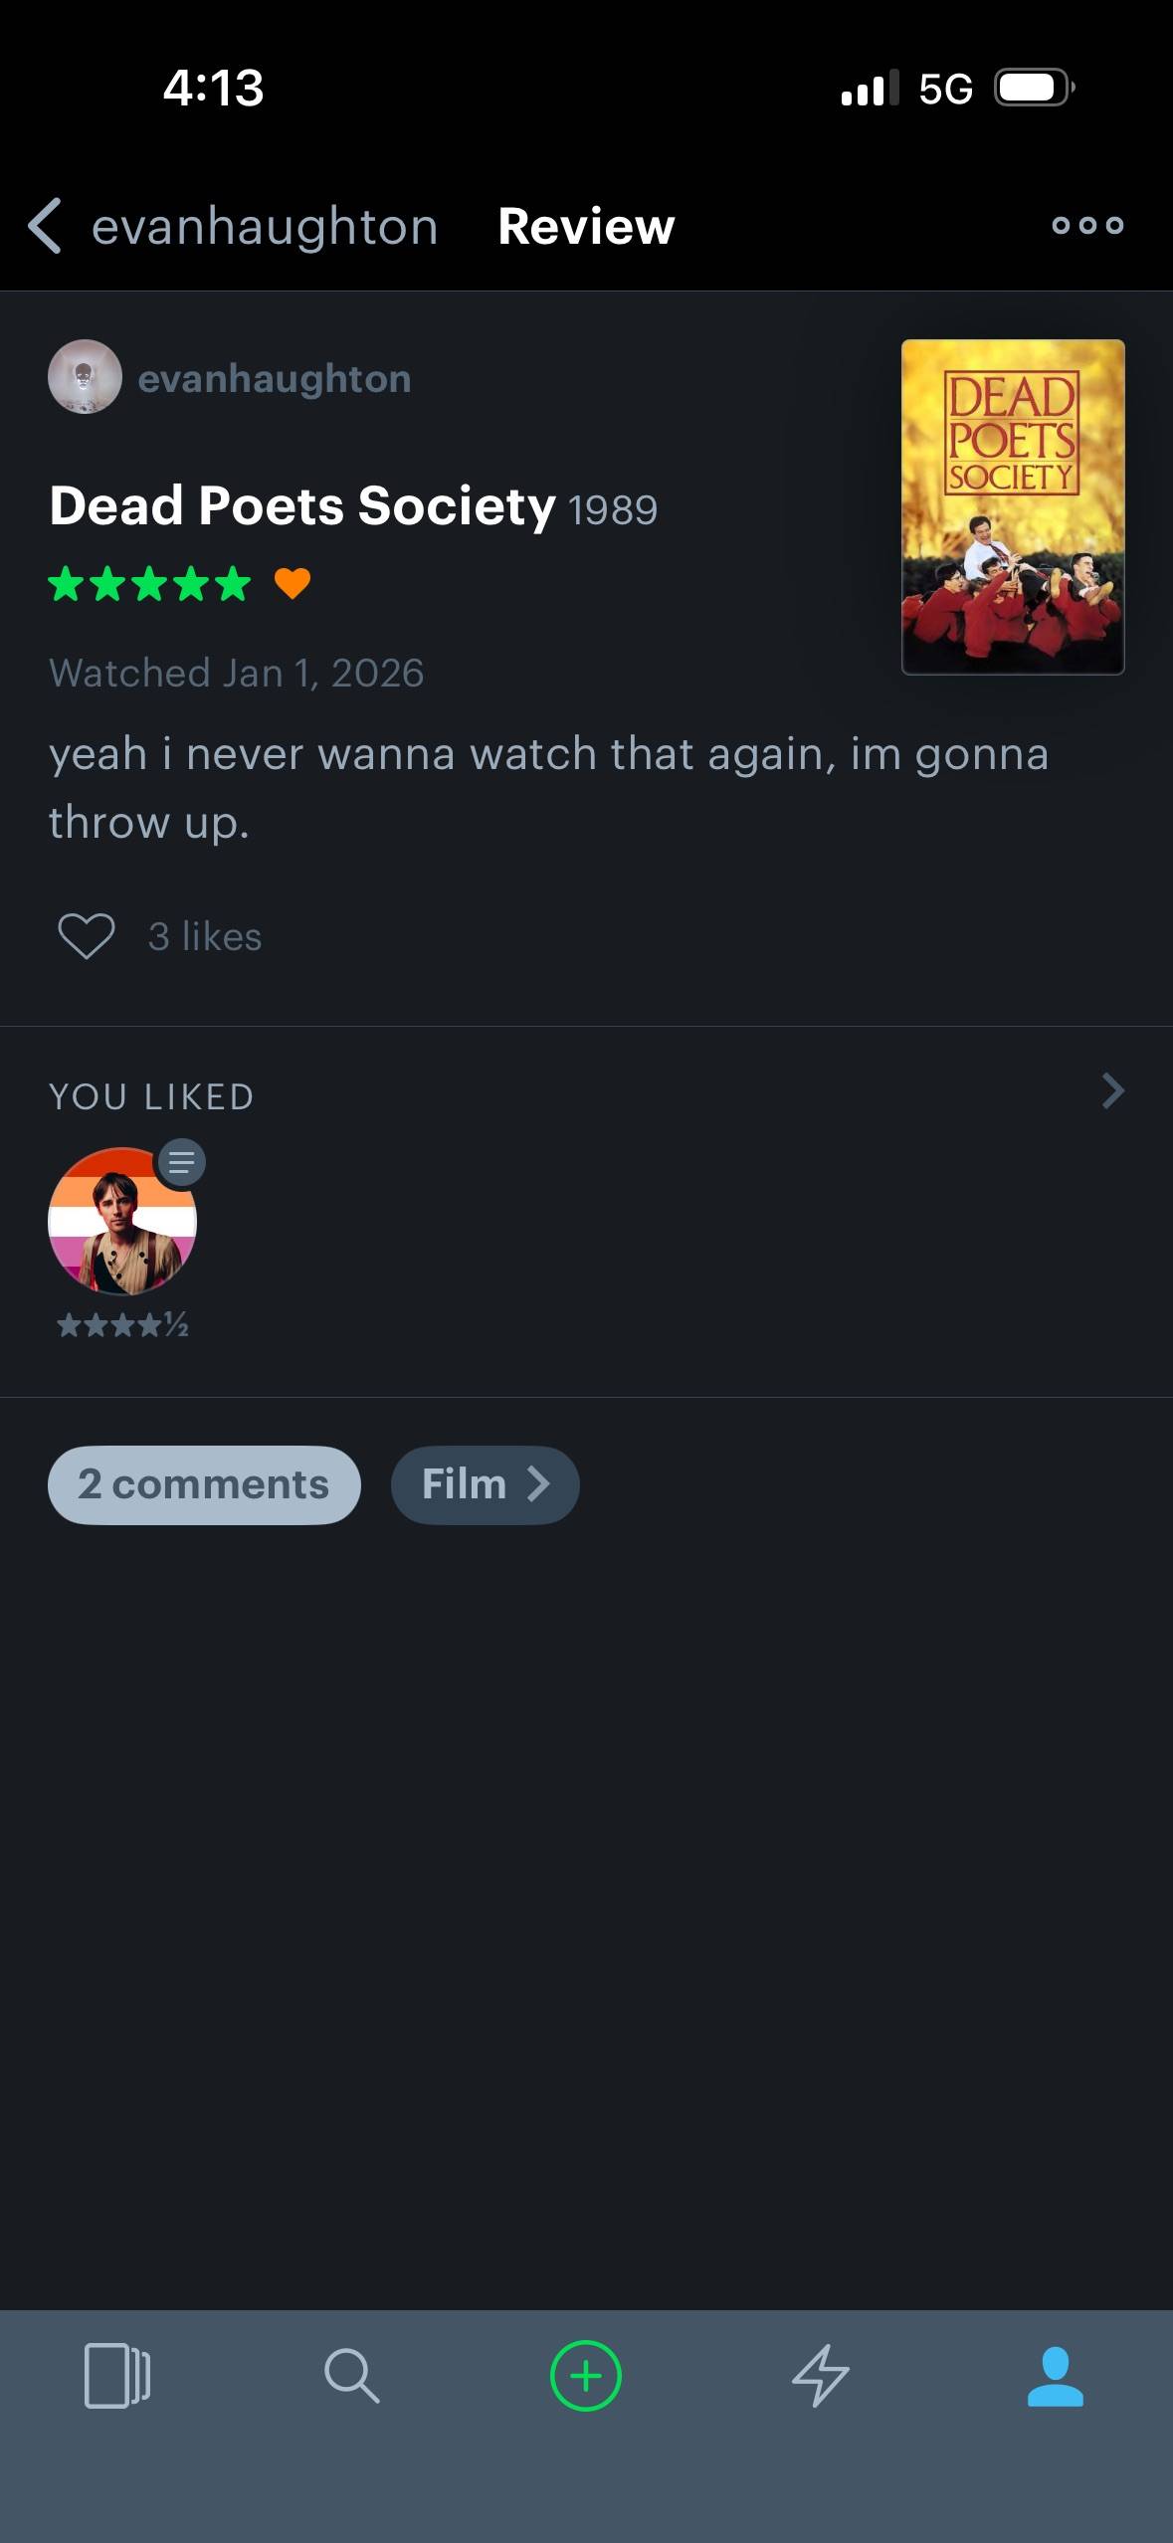This screenshot has height=2543, width=1173.
Task: Expand the You Liked section chevron
Action: click(x=1113, y=1091)
